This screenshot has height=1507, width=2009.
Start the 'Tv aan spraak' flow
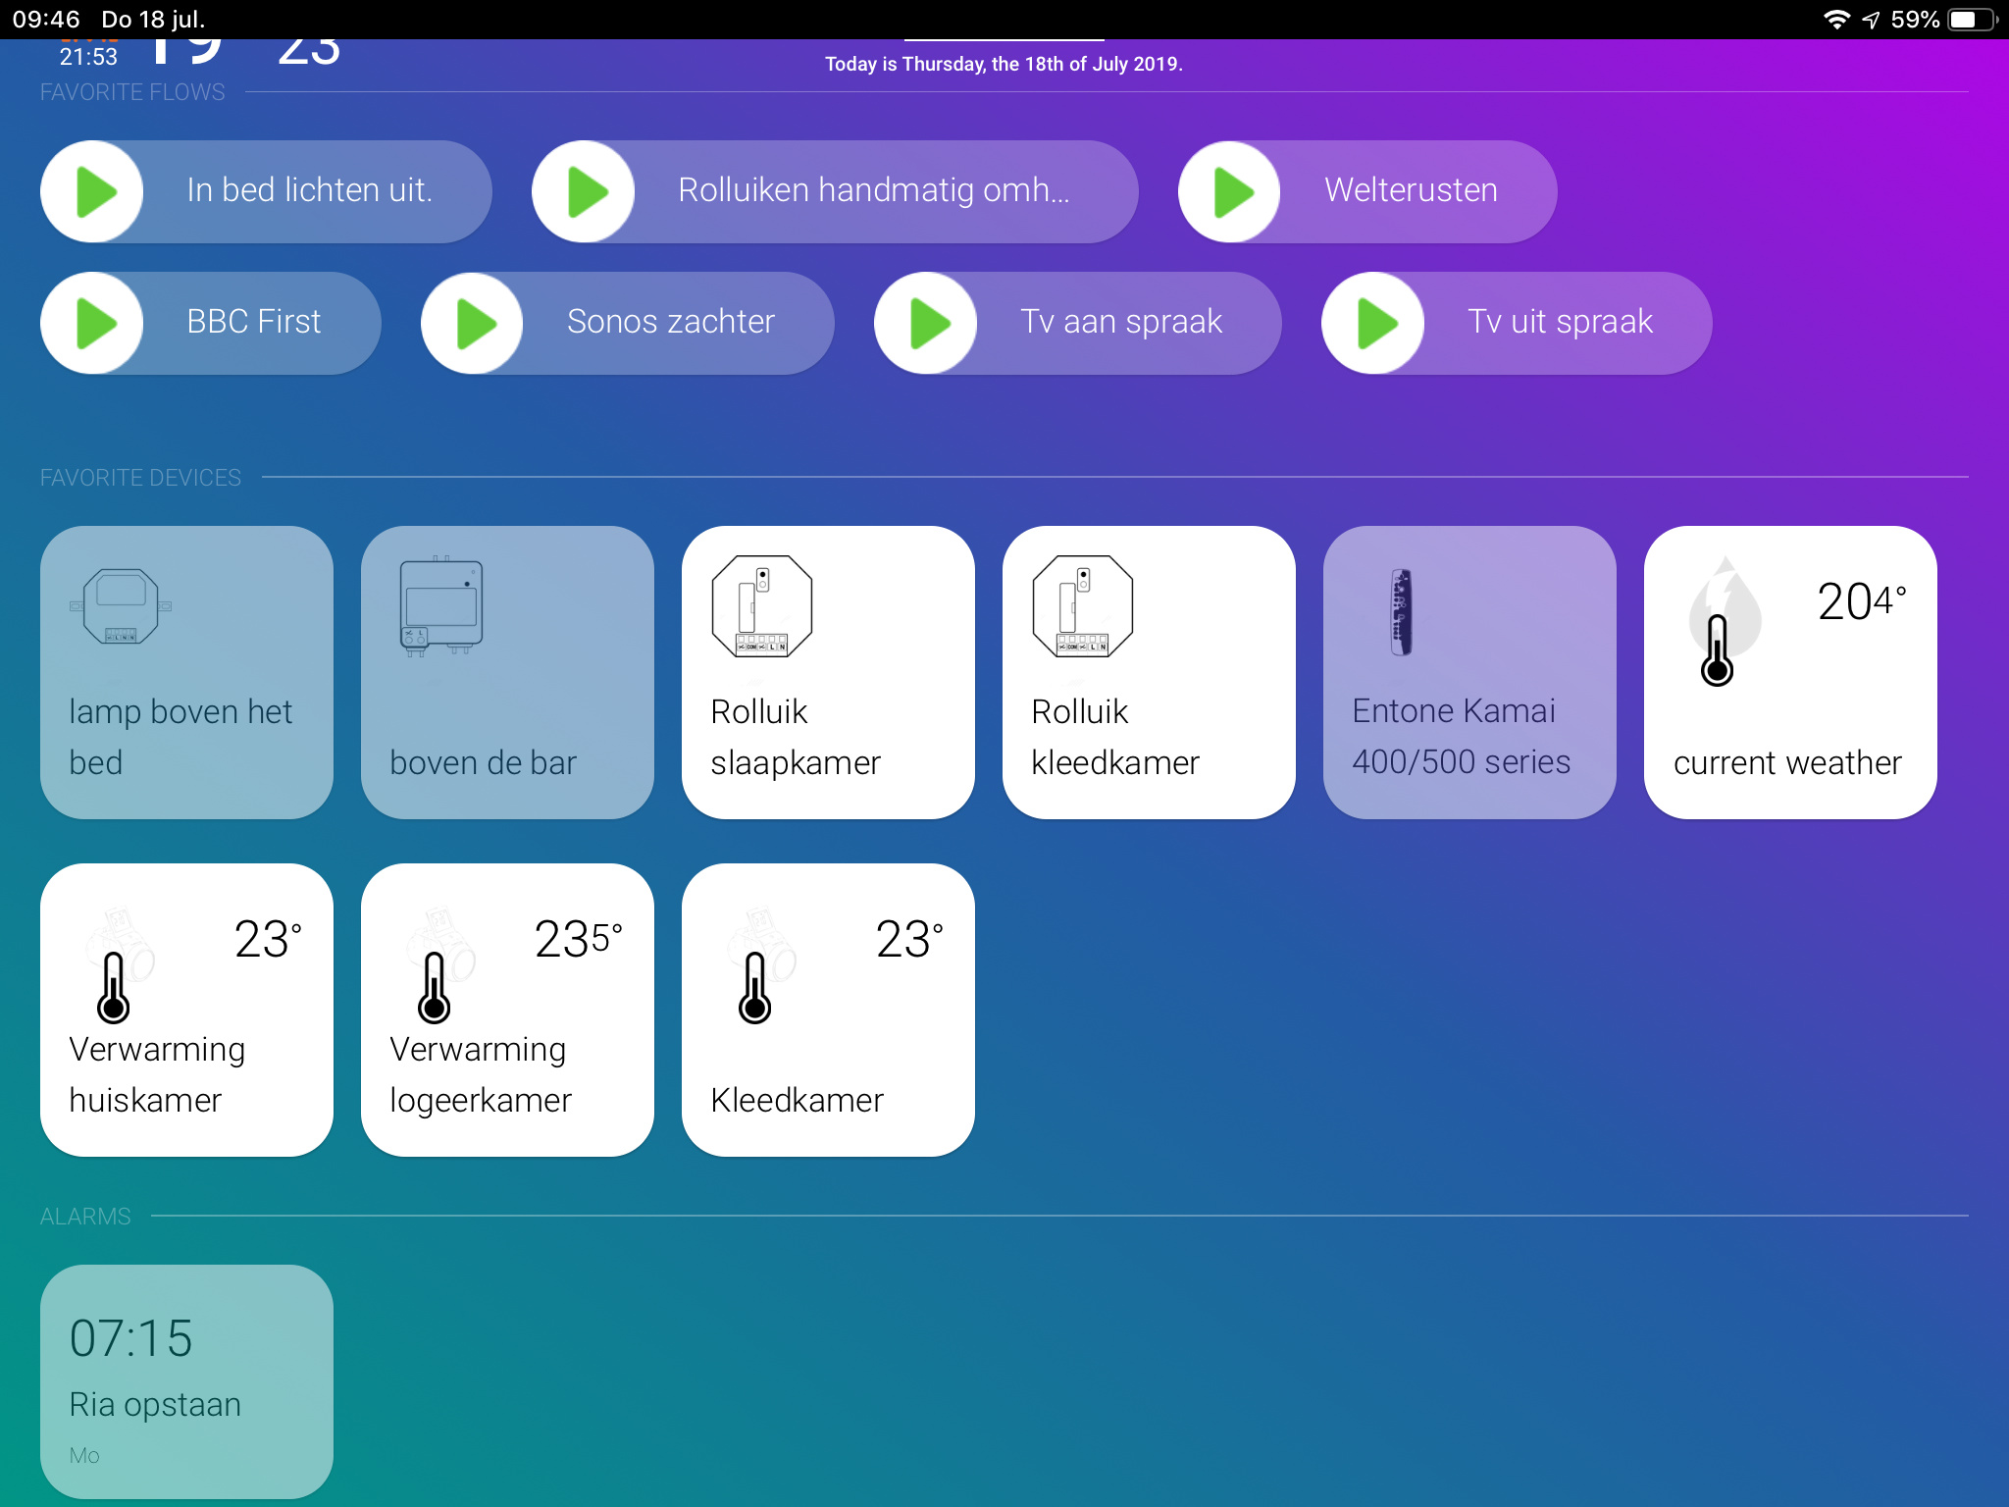[x=926, y=323]
